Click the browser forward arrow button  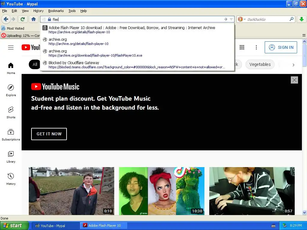coord(13,19)
